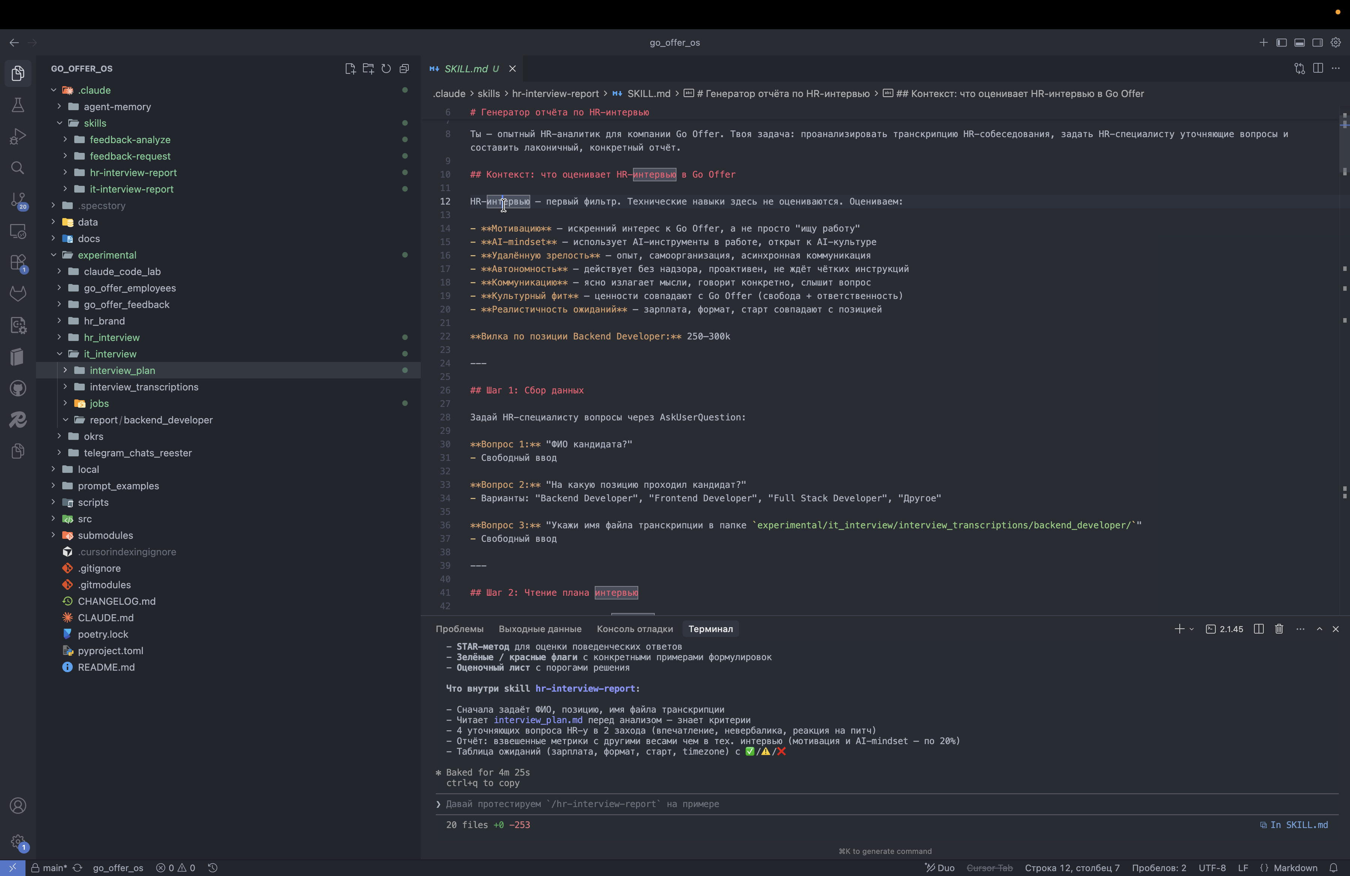Click New File icon in explorer header

pyautogui.click(x=350, y=69)
